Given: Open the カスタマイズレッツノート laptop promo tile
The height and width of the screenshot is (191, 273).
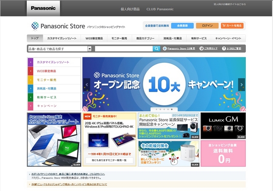Looking at the screenshot, I should click(54, 140).
